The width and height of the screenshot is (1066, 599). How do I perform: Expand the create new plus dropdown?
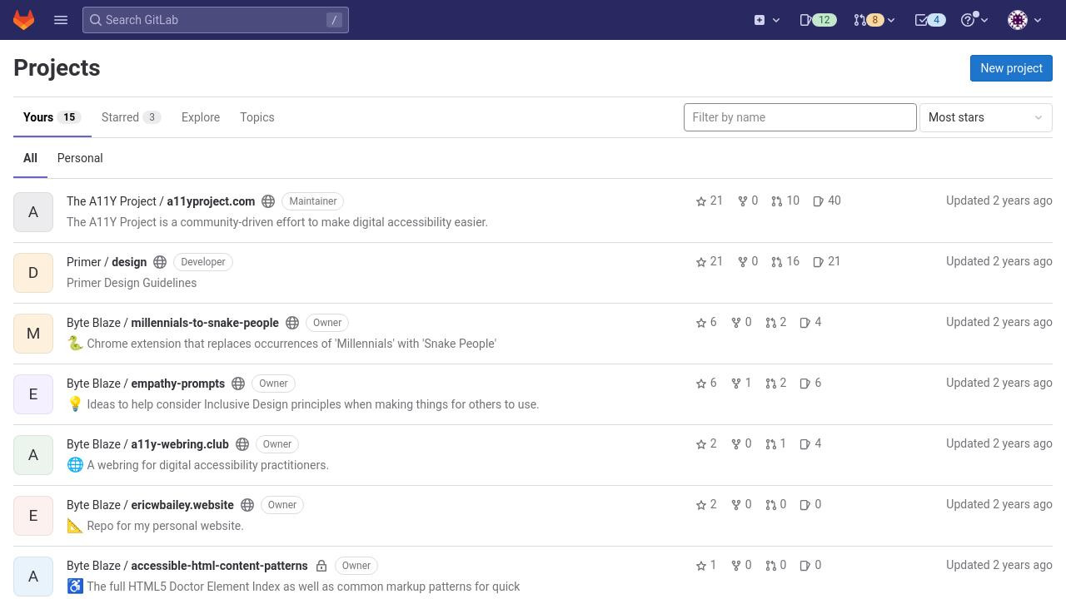(x=767, y=20)
